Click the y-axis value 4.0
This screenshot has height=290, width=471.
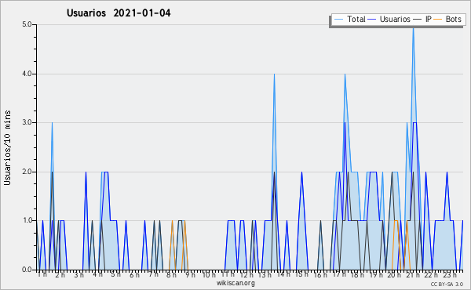tap(27, 74)
